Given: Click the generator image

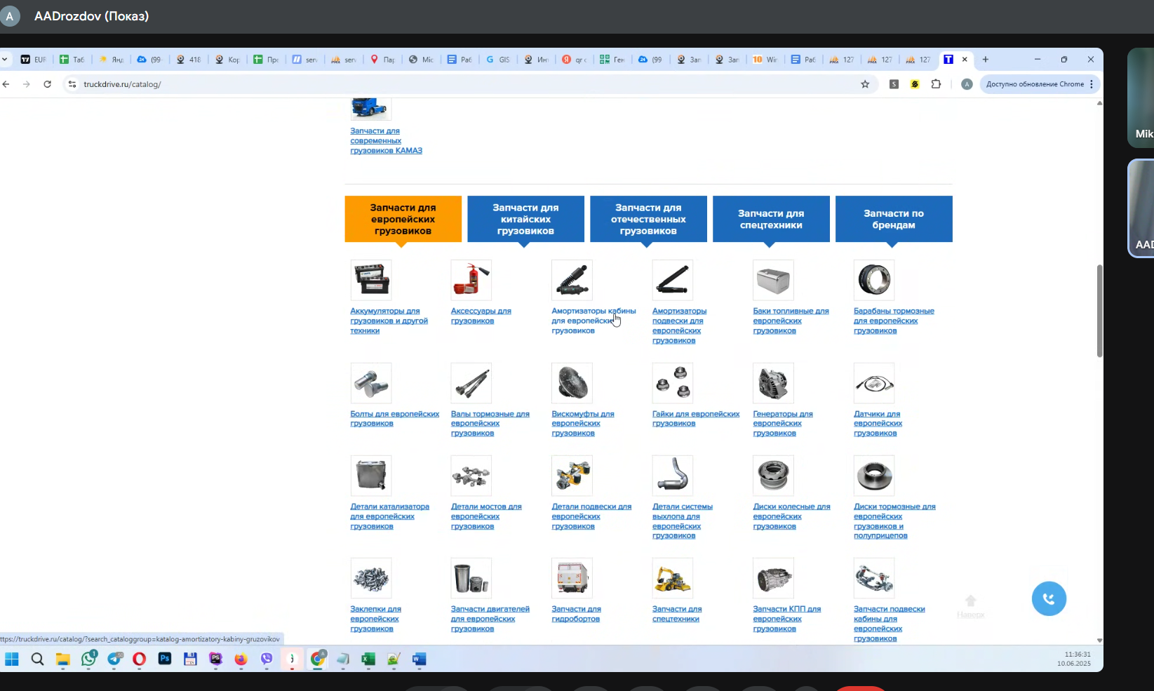Looking at the screenshot, I should [773, 383].
